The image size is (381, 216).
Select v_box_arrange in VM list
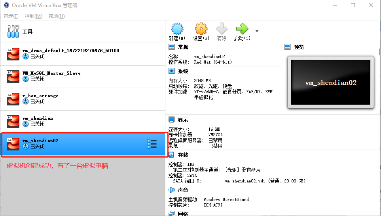83,99
